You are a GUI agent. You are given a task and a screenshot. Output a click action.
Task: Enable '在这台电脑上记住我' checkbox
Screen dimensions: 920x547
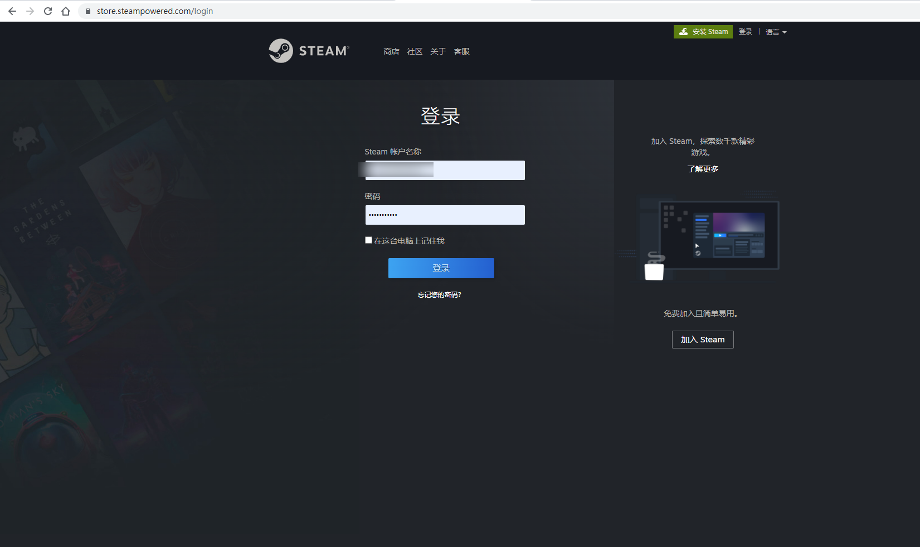(368, 240)
